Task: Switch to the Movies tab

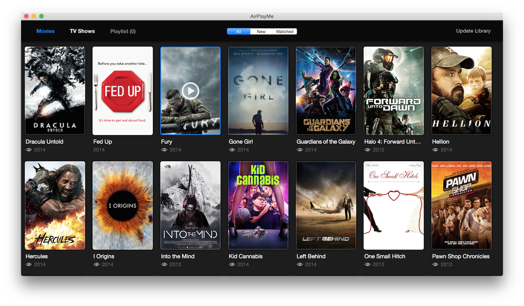Action: point(46,31)
